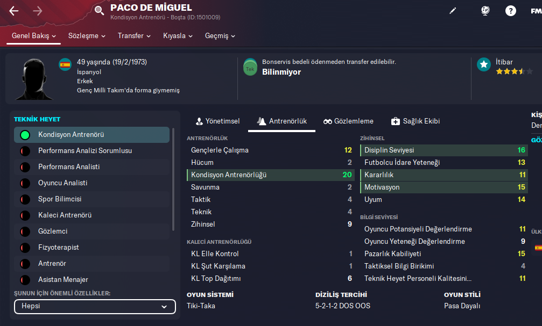Open the Hepsi attributes dropdown
The height and width of the screenshot is (326, 542).
click(x=95, y=307)
